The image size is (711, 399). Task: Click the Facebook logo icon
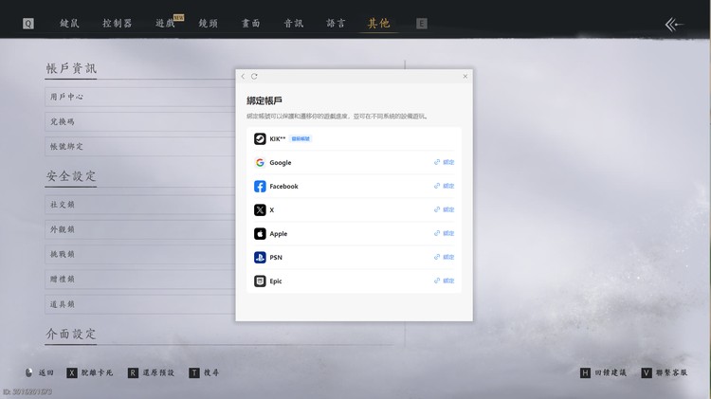click(x=260, y=186)
